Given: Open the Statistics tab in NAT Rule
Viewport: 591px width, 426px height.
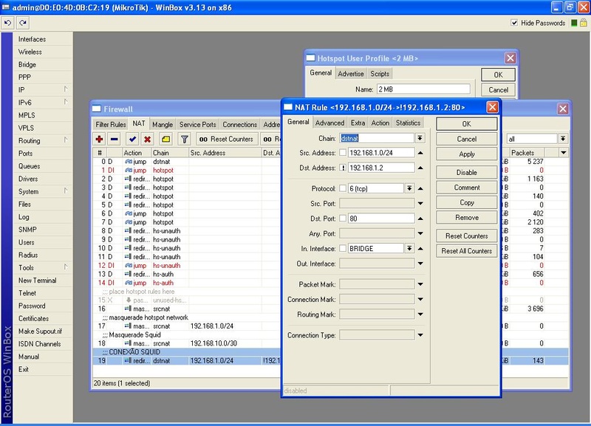Looking at the screenshot, I should tap(408, 123).
